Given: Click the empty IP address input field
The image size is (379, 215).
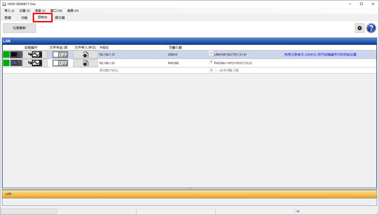Looking at the screenshot, I should click(132, 71).
